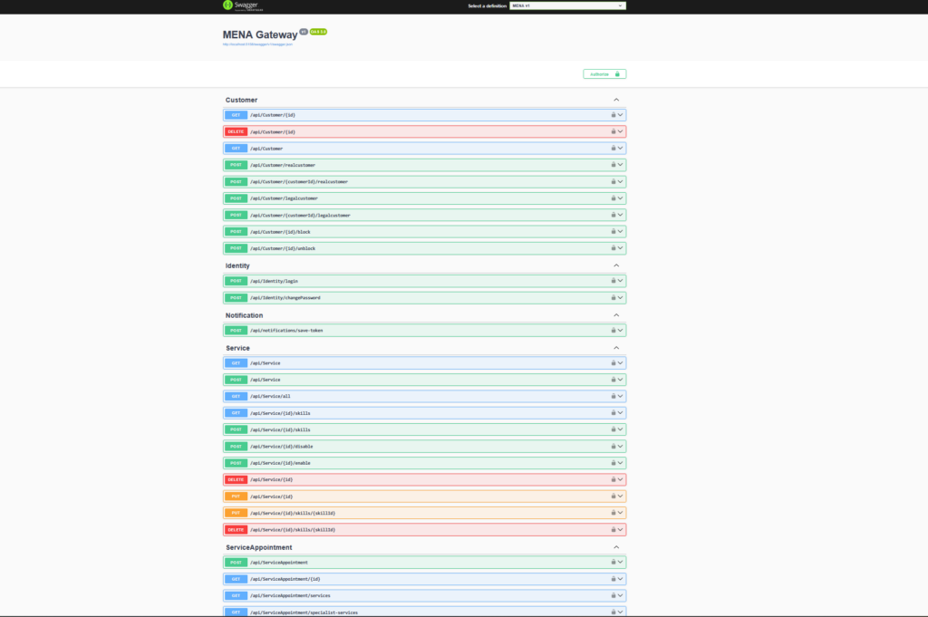928x617 pixels.
Task: Select the Customer tag heading
Action: (241, 100)
